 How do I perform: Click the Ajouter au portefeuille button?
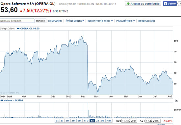(x=143, y=4)
